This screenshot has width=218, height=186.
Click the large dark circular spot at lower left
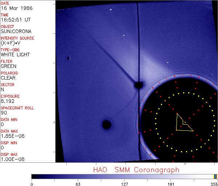pos(106,125)
